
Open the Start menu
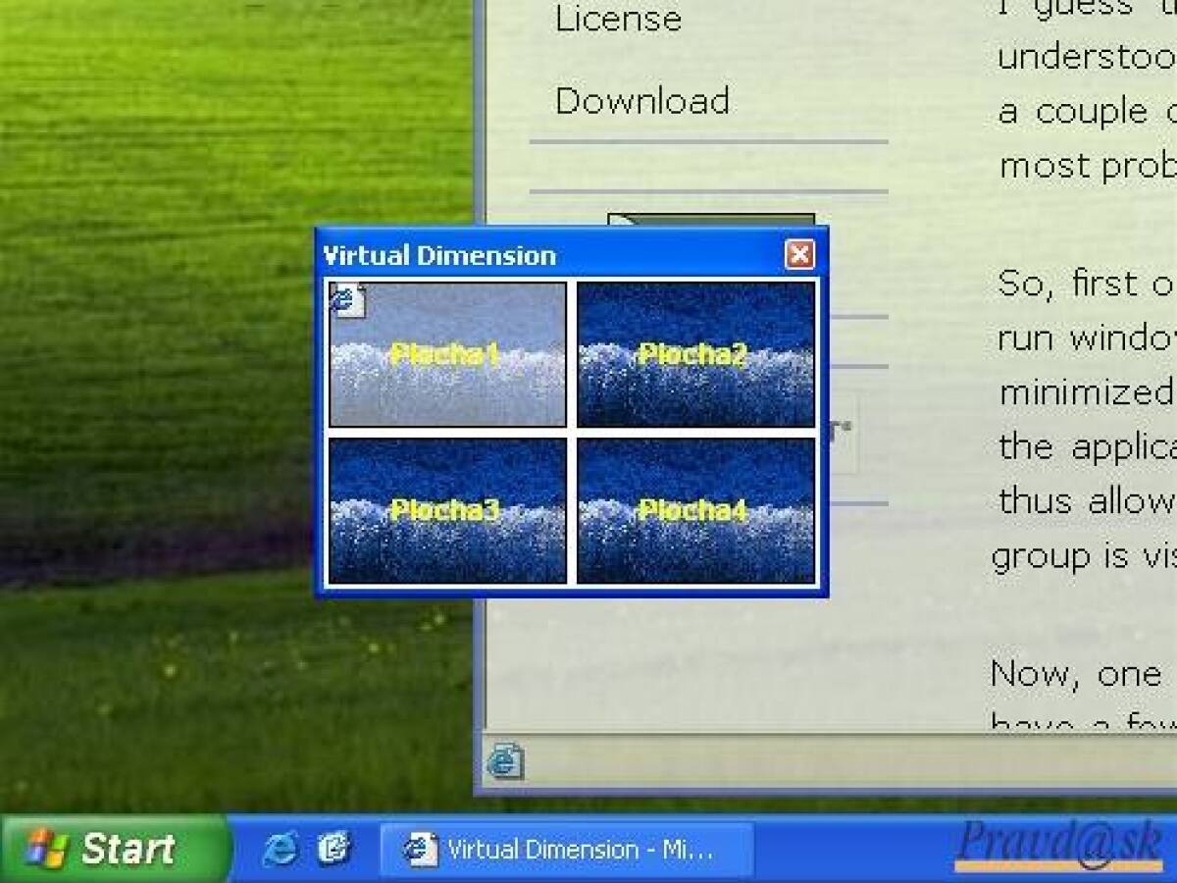(x=115, y=849)
